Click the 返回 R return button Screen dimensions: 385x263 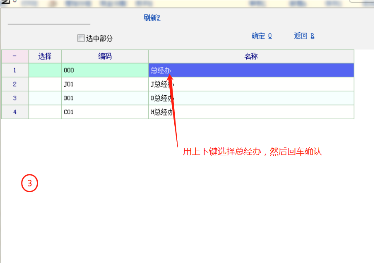tap(304, 36)
